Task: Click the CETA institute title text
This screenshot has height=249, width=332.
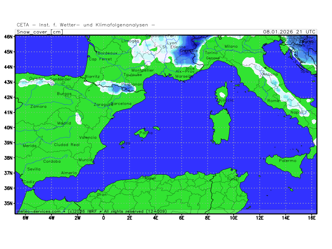Action: 85,25
